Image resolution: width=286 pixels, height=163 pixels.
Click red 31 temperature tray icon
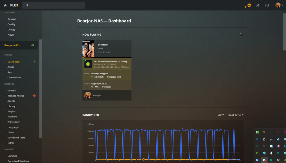(278, 132)
